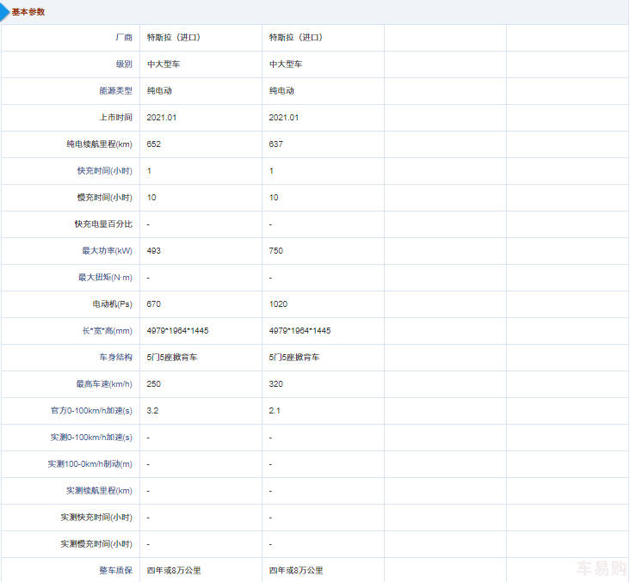Click first column's 2021.01 launch date
The height and width of the screenshot is (582, 630).
(162, 117)
